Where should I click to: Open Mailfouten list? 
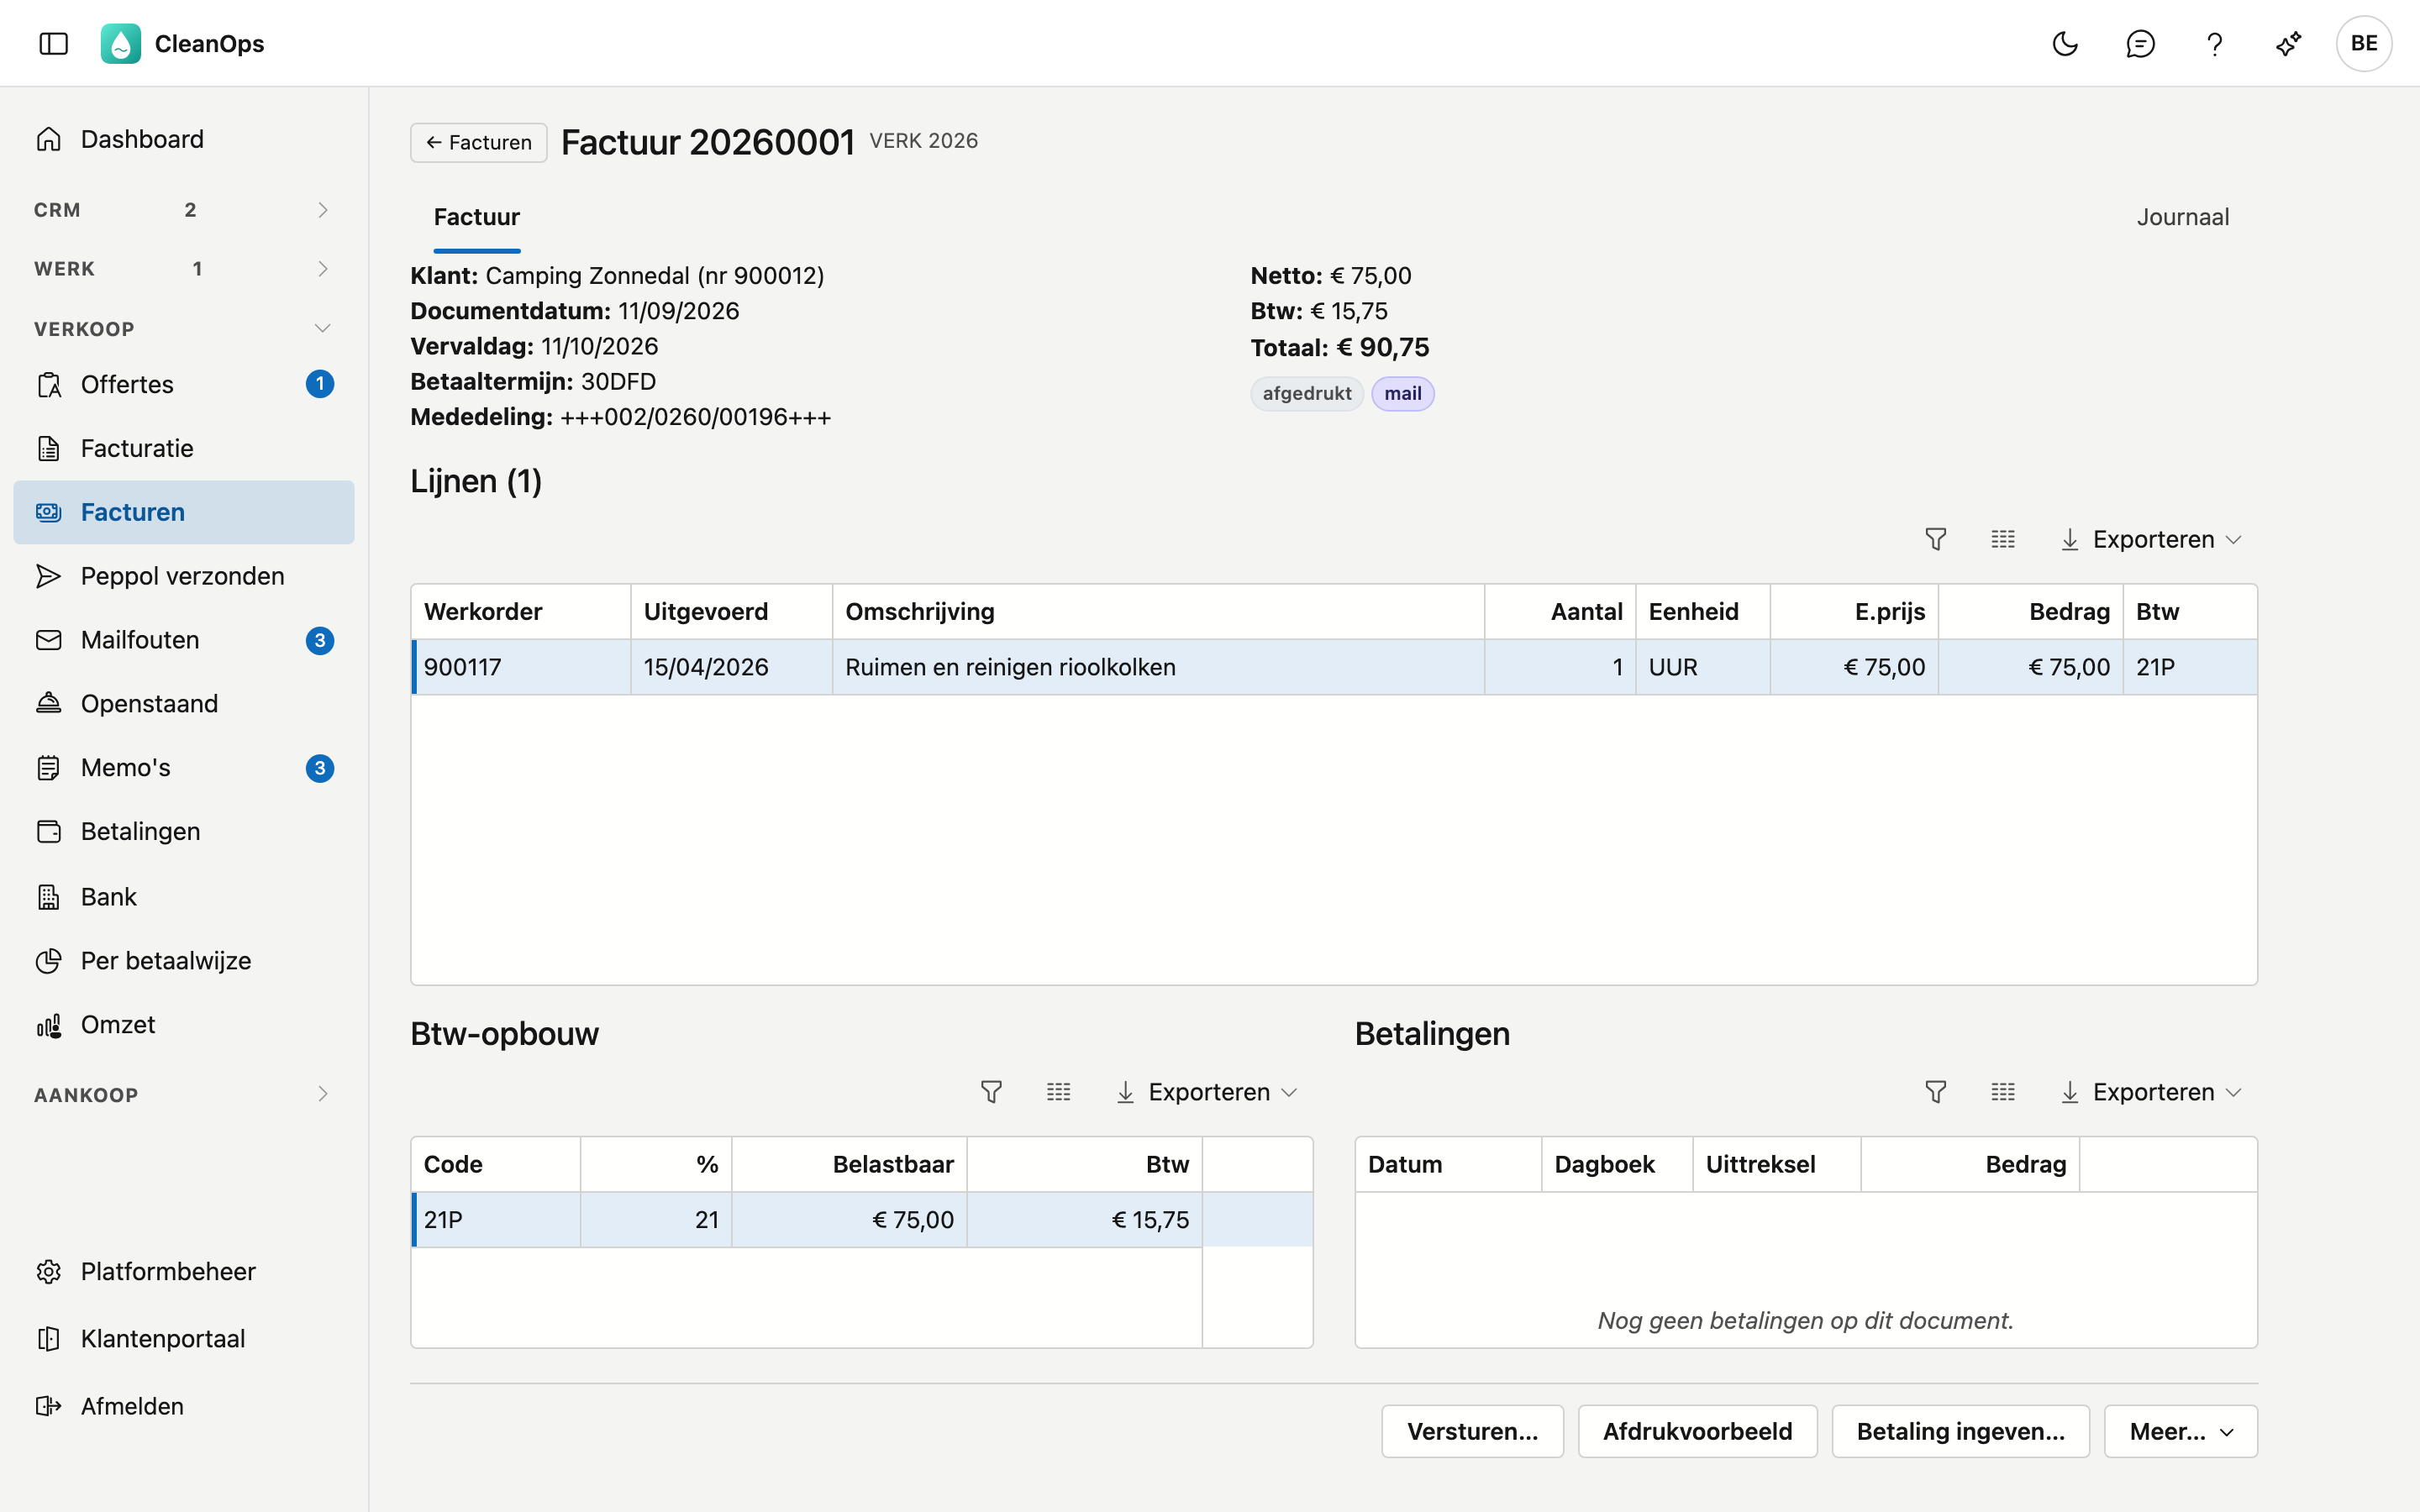point(184,640)
